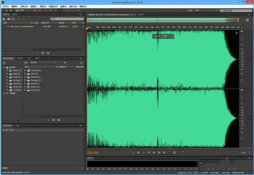Screen dimensions: 254x175
Task: Click the 0:00.000 timecode display
Action: pos(93,153)
